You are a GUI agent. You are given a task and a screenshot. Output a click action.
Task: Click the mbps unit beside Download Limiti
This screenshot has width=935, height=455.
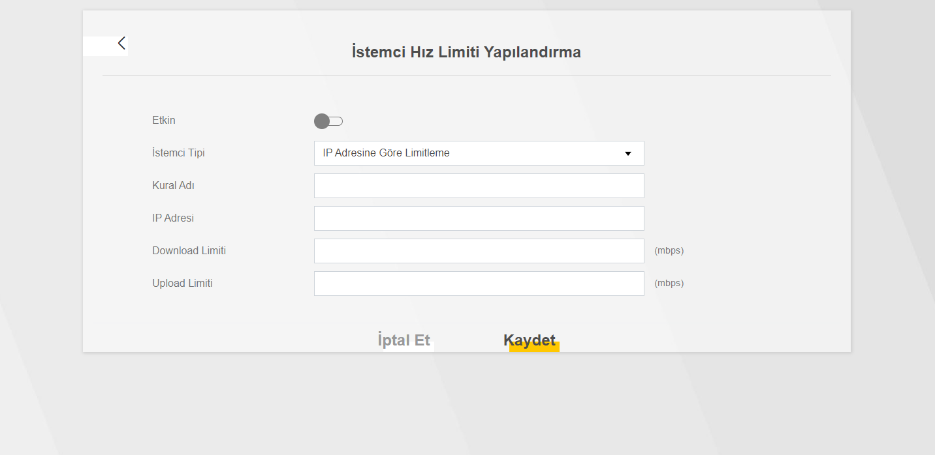669,251
